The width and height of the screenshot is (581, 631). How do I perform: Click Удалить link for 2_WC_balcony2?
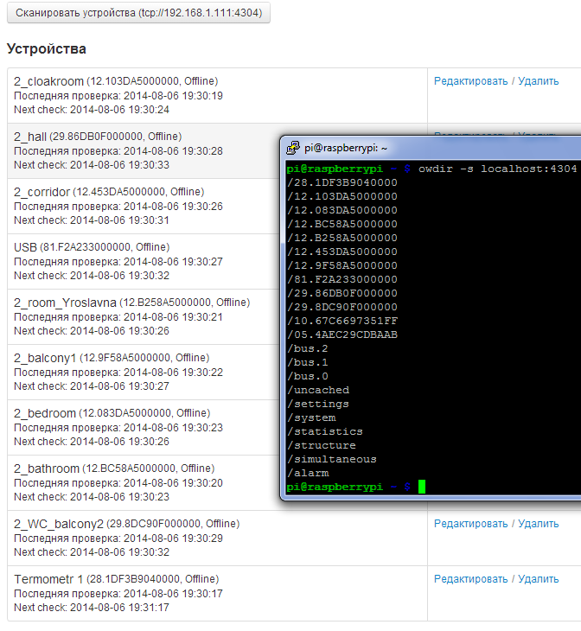(539, 524)
